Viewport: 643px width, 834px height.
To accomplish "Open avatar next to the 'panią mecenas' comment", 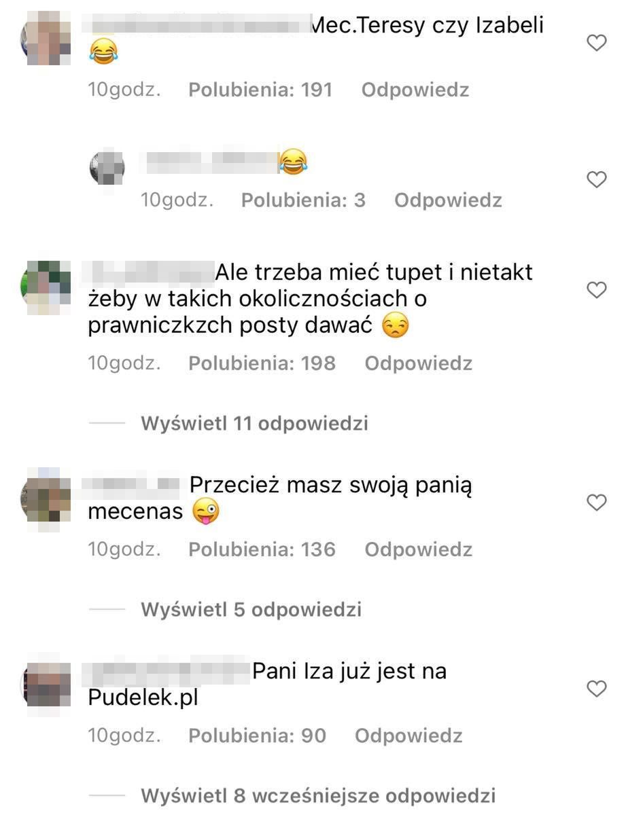I will [x=46, y=498].
